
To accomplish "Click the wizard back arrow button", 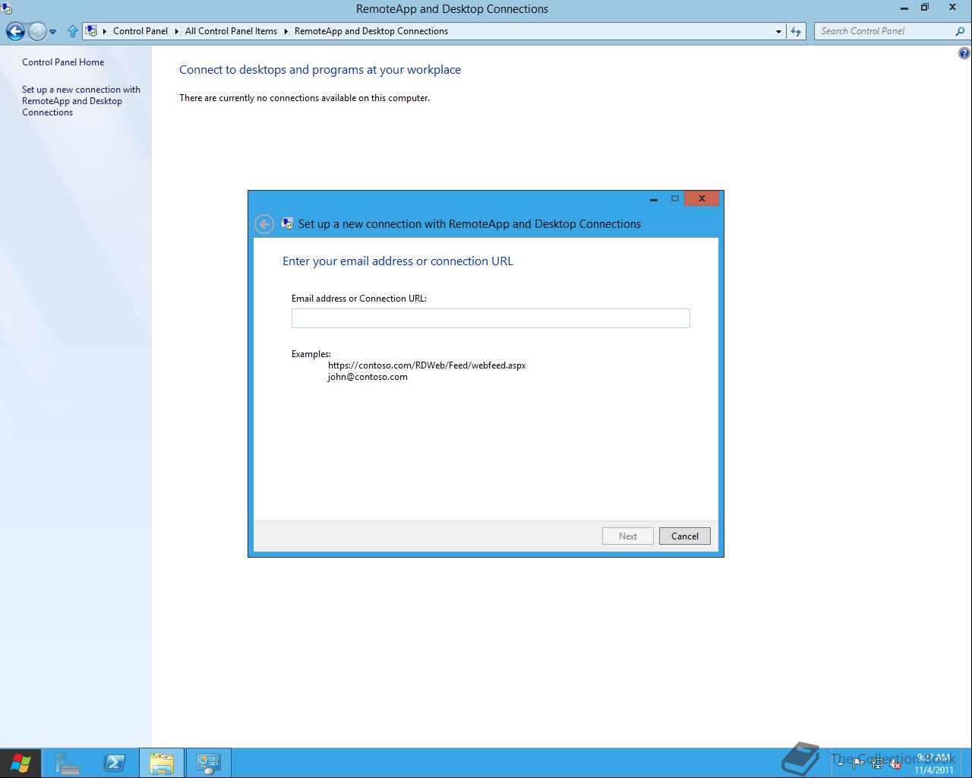I will (x=264, y=224).
